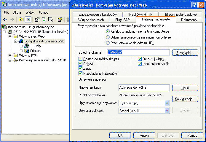Viewport: 206px width, 142px height.
Task: Click the dialog's question-mark help button
Action: tap(194, 5)
